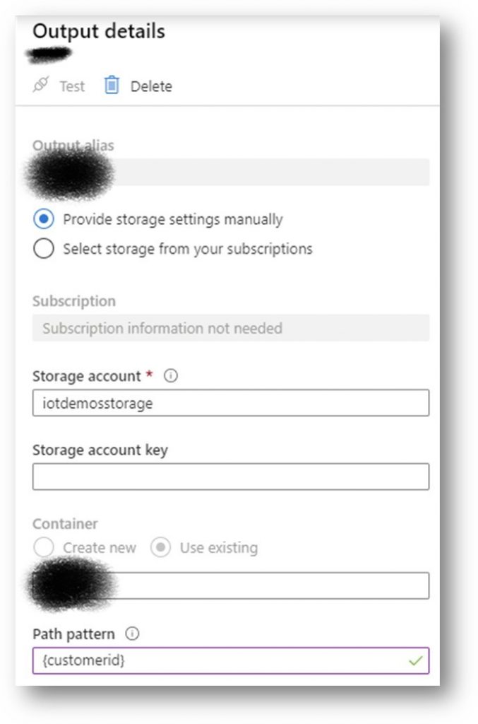The image size is (478, 724).
Task: Click the Test button label
Action: point(72,86)
